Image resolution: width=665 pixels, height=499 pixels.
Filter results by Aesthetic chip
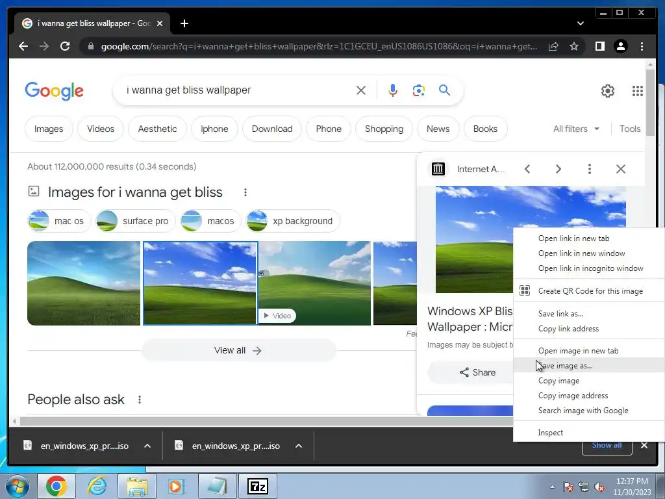[157, 129]
